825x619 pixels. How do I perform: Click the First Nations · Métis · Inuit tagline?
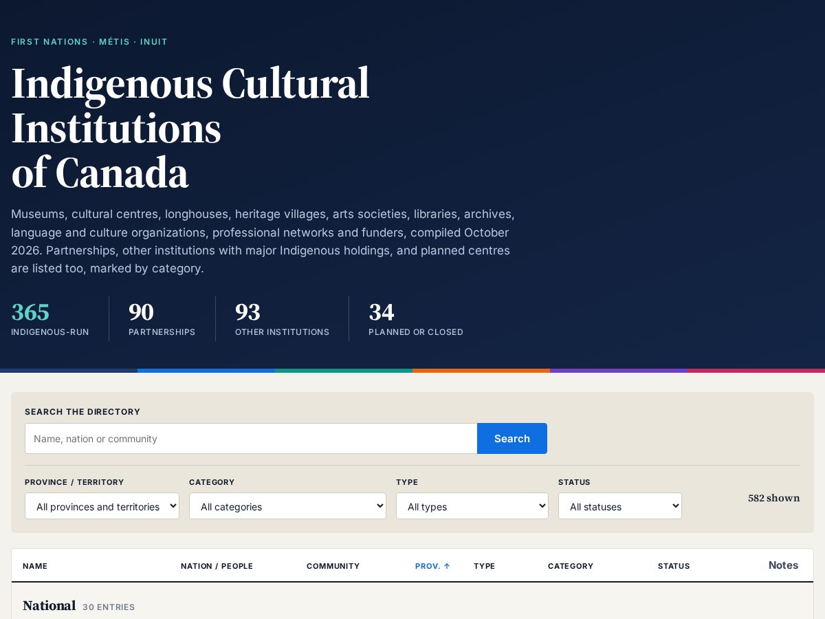tap(89, 42)
